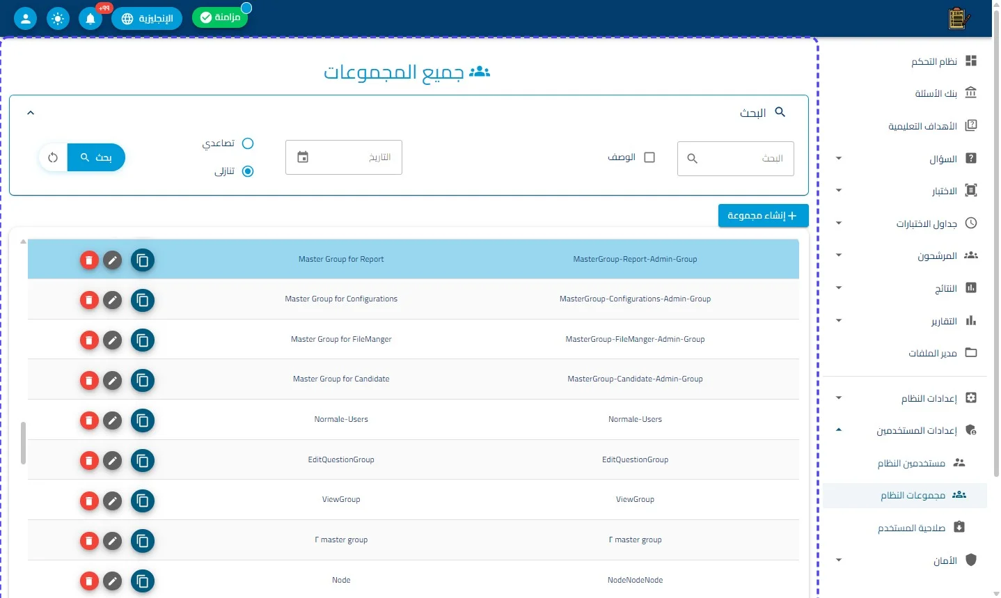This screenshot has width=1001, height=598.
Task: Click the groups table scrollbar thumb
Action: click(x=23, y=443)
